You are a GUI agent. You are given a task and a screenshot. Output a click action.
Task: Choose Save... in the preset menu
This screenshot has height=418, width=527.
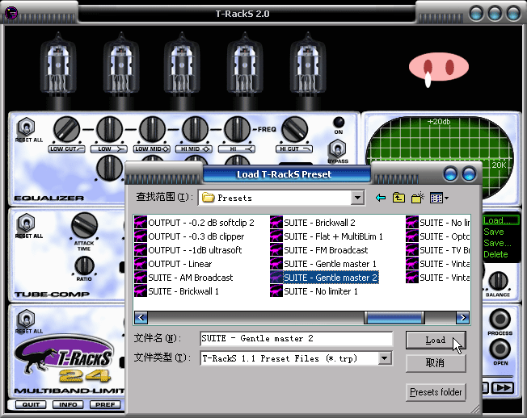[497, 243]
